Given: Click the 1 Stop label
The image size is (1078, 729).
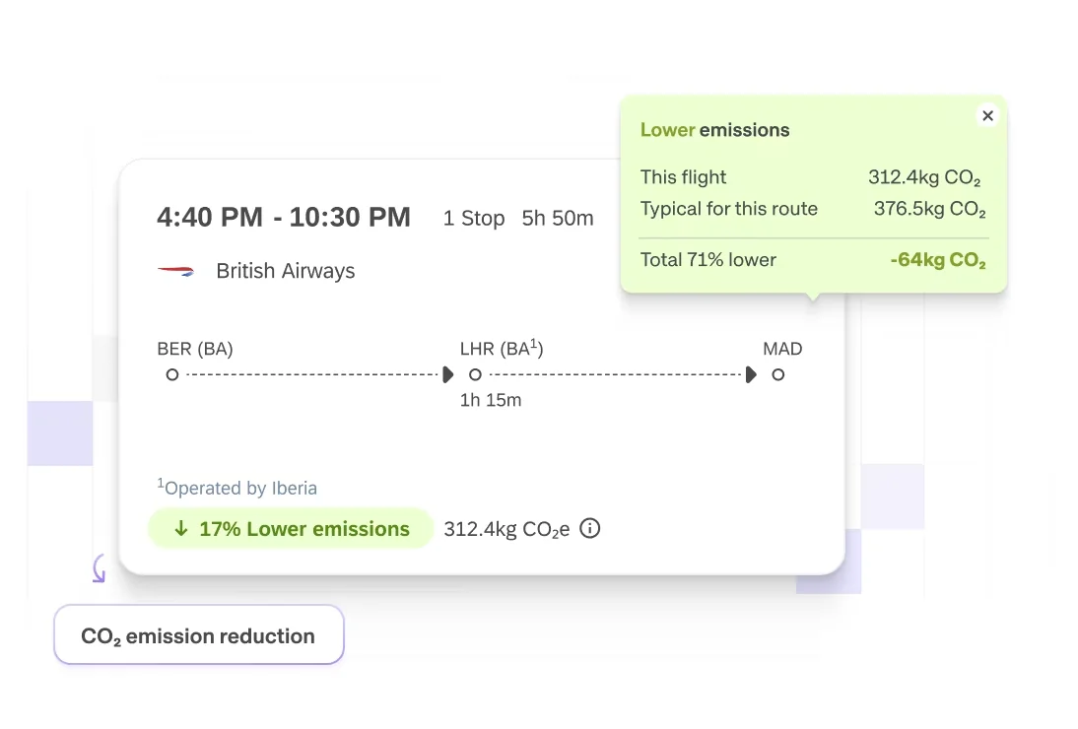Looking at the screenshot, I should coord(474,219).
